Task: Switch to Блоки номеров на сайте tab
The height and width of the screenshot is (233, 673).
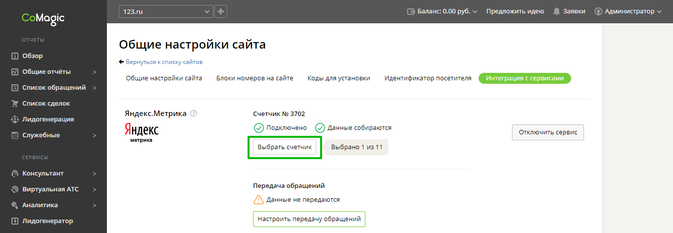Action: [x=254, y=78]
